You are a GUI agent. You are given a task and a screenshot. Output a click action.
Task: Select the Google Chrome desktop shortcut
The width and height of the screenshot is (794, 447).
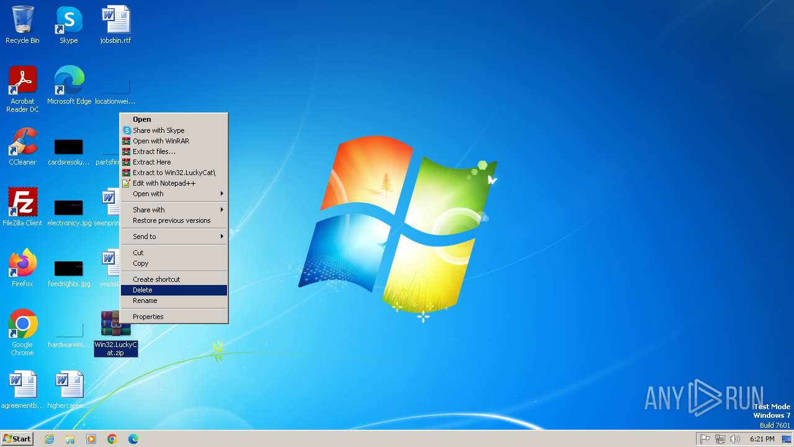(22, 333)
